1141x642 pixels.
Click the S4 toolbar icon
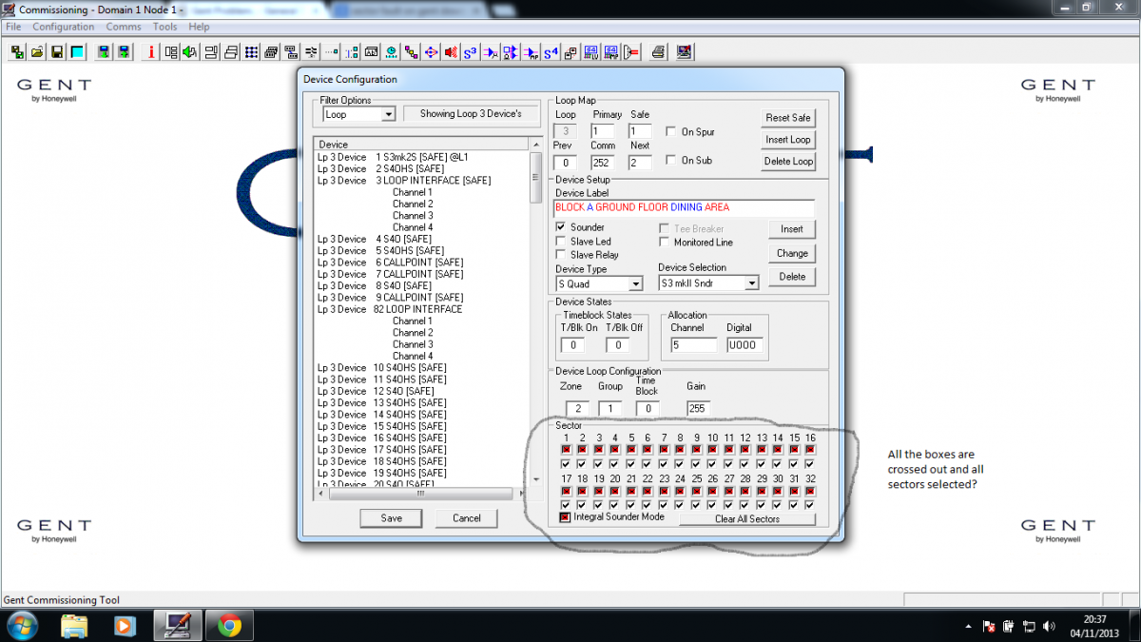click(x=551, y=51)
